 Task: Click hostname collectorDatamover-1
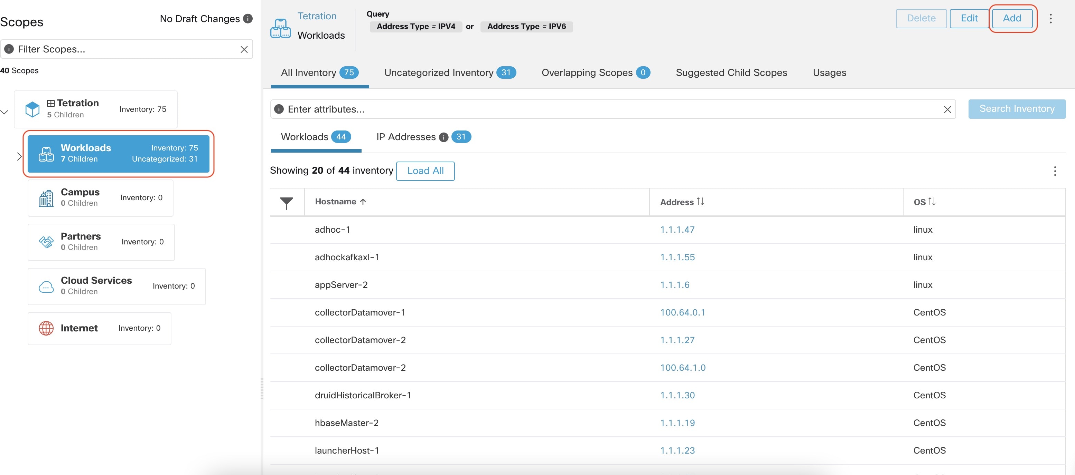[x=360, y=312]
